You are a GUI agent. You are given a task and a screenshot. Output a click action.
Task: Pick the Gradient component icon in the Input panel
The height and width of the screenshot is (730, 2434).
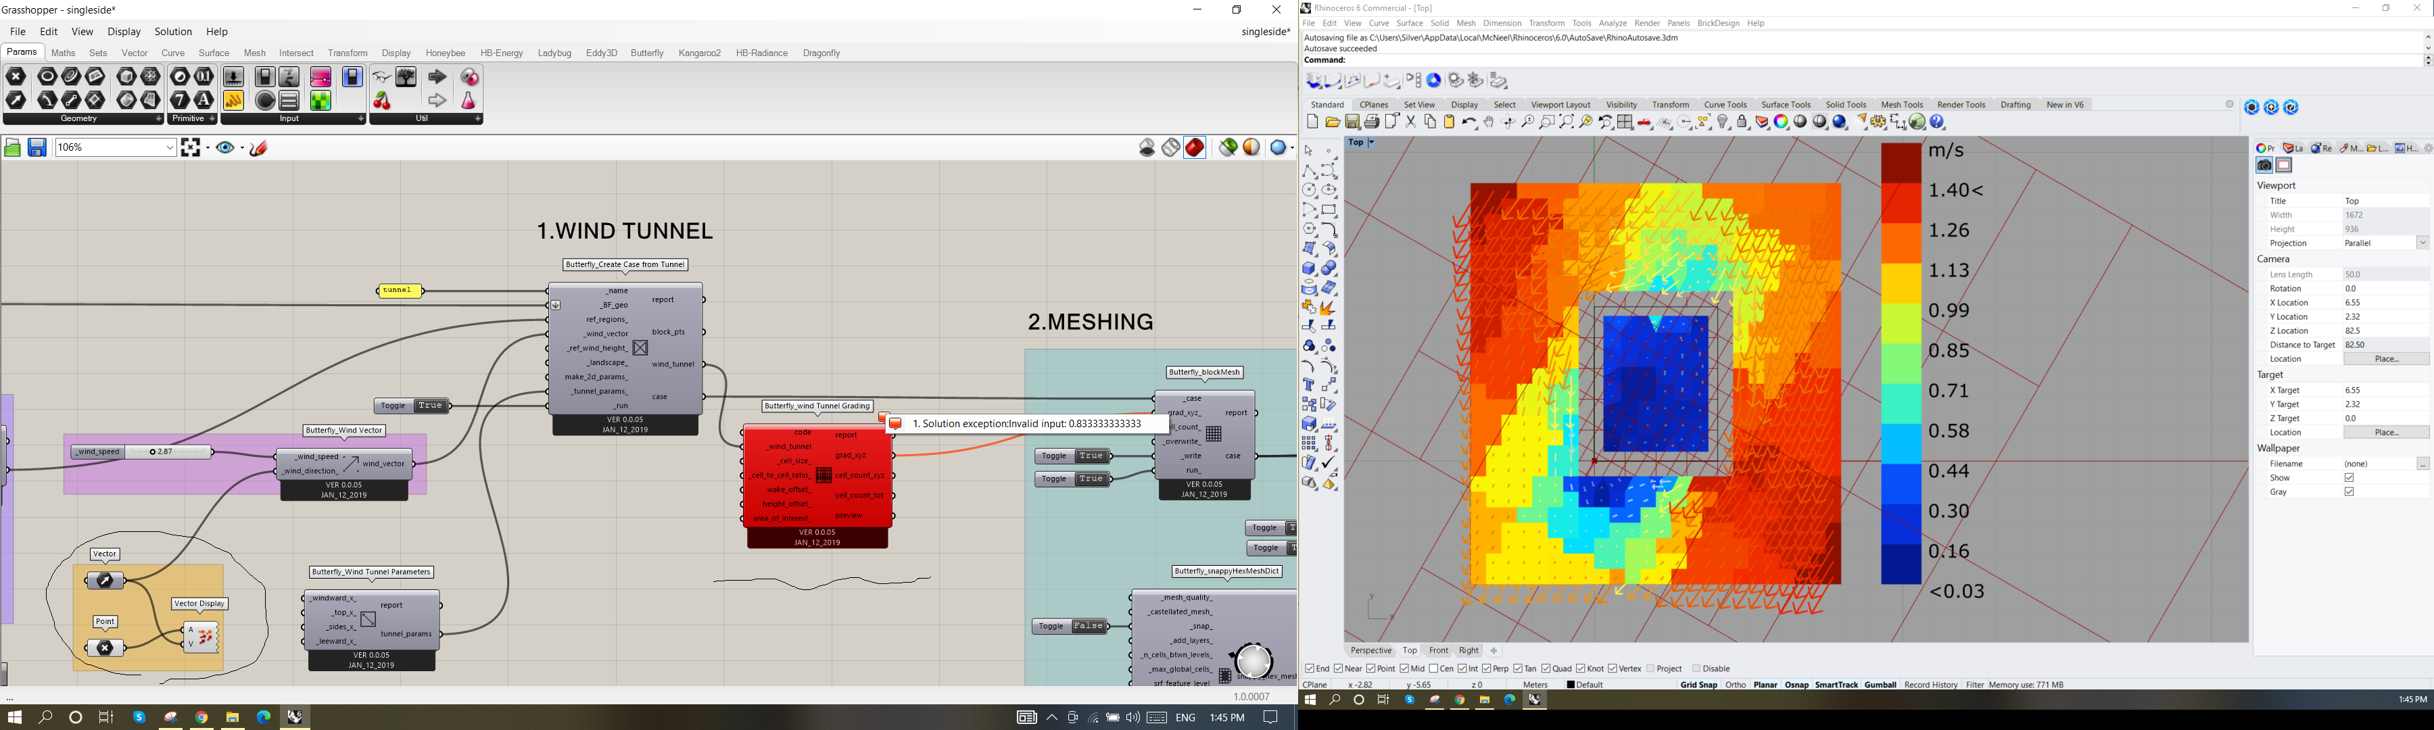click(320, 76)
